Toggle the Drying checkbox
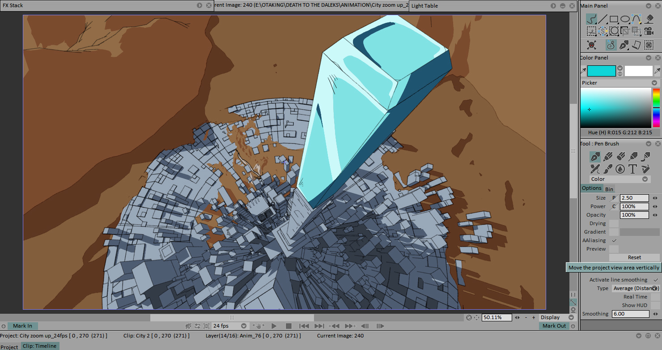The width and height of the screenshot is (662, 350). (614, 223)
